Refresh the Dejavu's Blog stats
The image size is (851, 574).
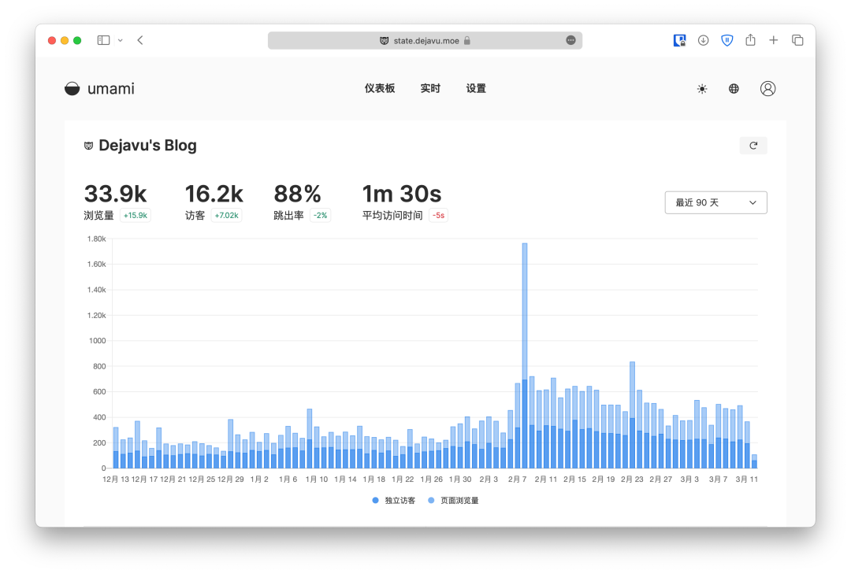click(753, 146)
